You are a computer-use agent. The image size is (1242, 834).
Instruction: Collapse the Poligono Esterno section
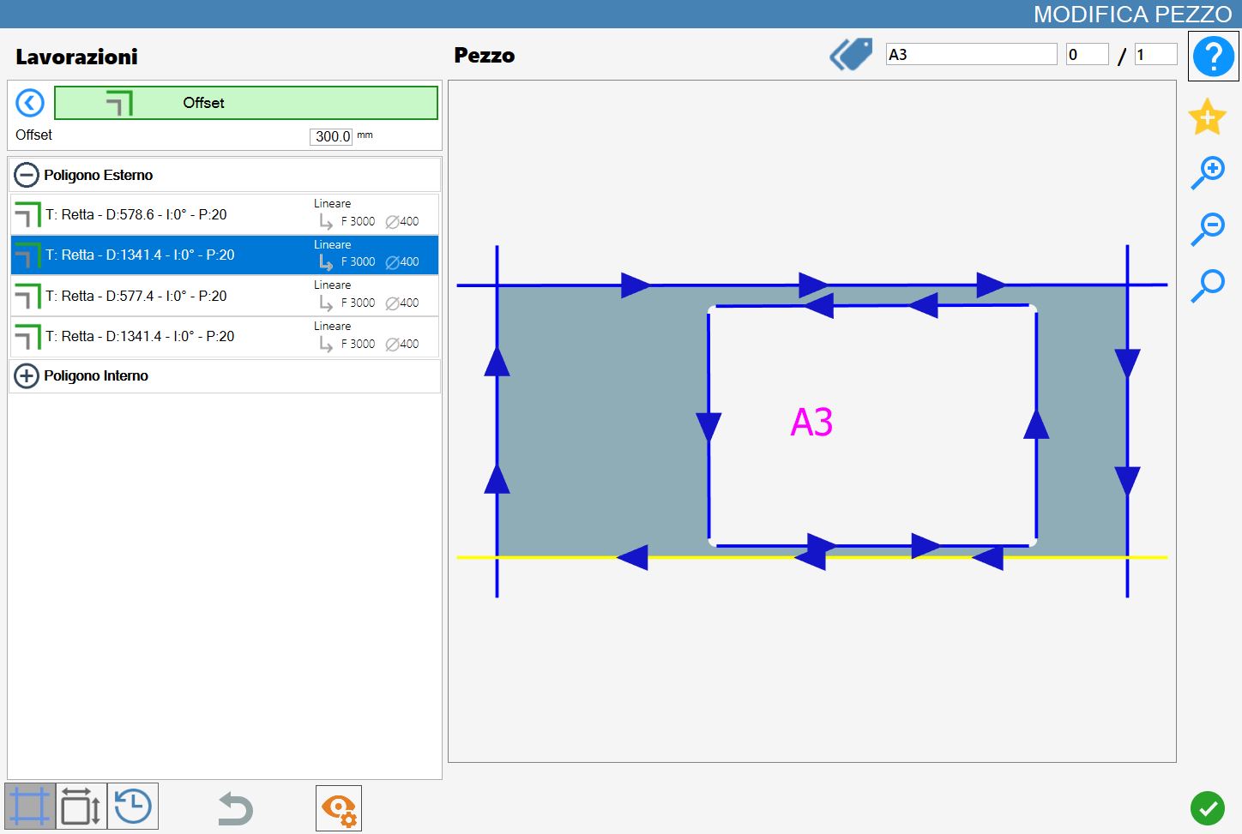(x=27, y=175)
